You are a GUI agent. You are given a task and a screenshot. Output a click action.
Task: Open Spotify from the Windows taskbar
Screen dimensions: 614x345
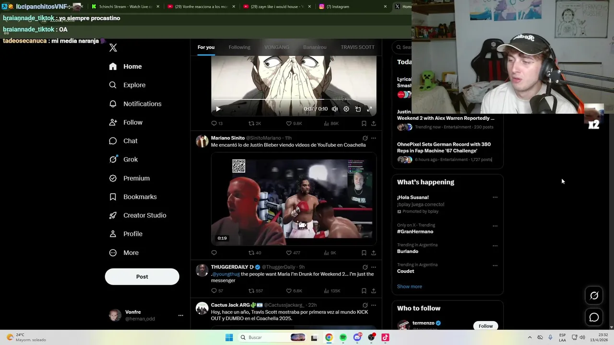click(343, 337)
